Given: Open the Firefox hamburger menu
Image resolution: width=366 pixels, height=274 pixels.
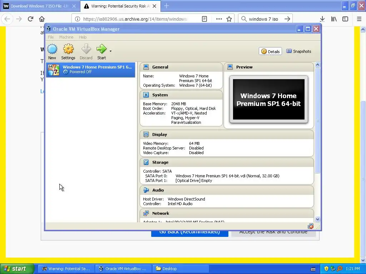Looking at the screenshot, I should pos(359,19).
